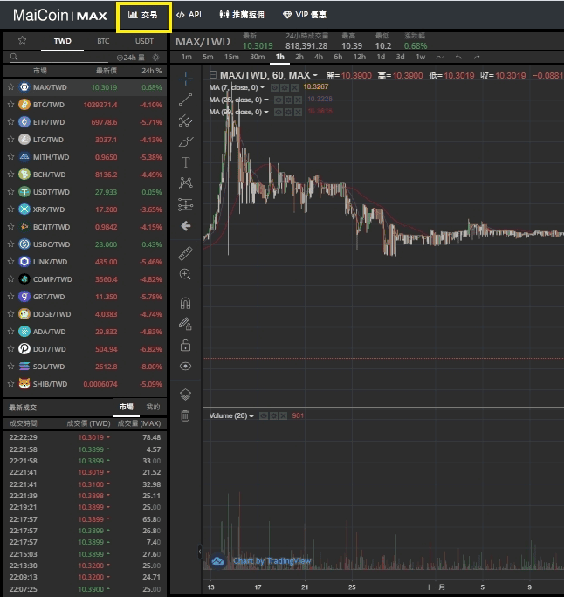Select the trend line drawing tool
This screenshot has width=564, height=597.
(185, 99)
